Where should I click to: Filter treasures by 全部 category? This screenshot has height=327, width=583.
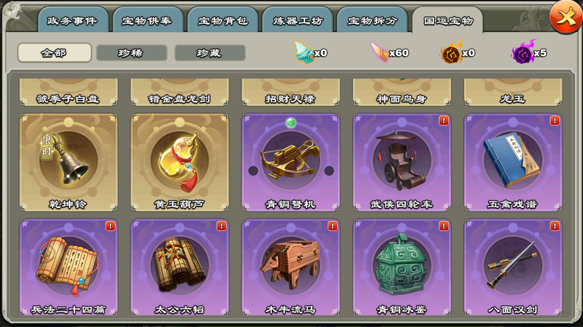point(55,53)
